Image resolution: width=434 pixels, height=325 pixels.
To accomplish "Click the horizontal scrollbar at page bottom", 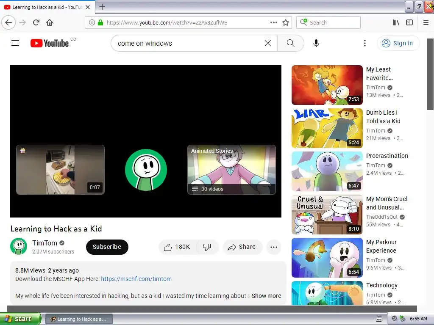I will coord(212,308).
